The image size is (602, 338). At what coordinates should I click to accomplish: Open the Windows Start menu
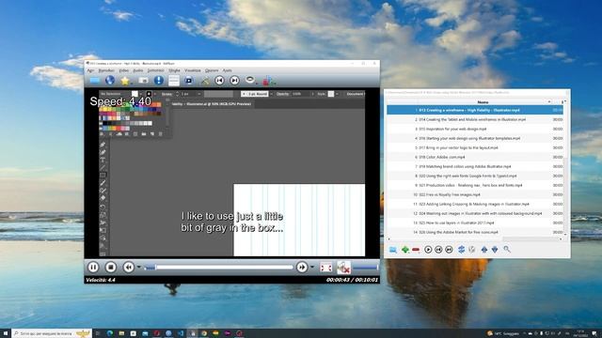[x=6, y=333]
